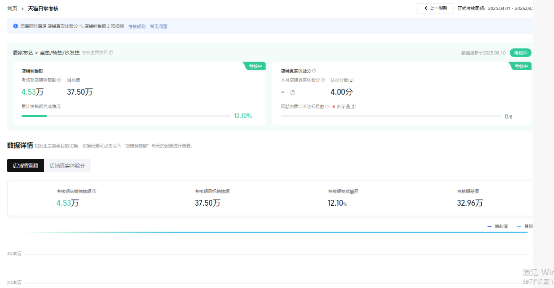554x288 pixels.
Task: Switch to 店铺真实体验分 tab
Action: pyautogui.click(x=67, y=165)
